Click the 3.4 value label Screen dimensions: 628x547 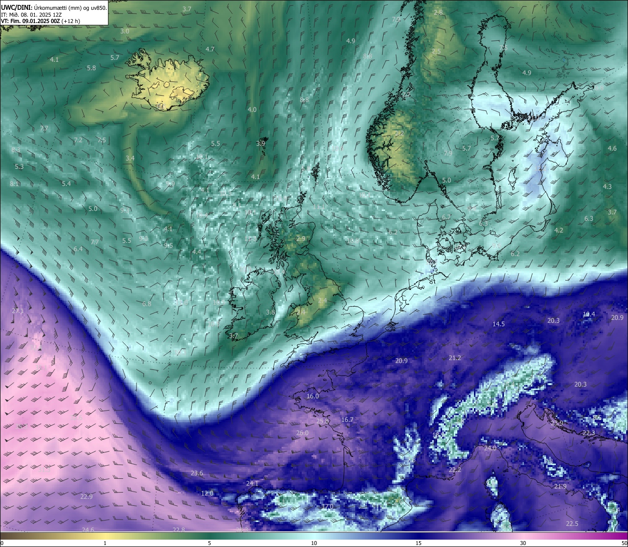[x=130, y=158]
